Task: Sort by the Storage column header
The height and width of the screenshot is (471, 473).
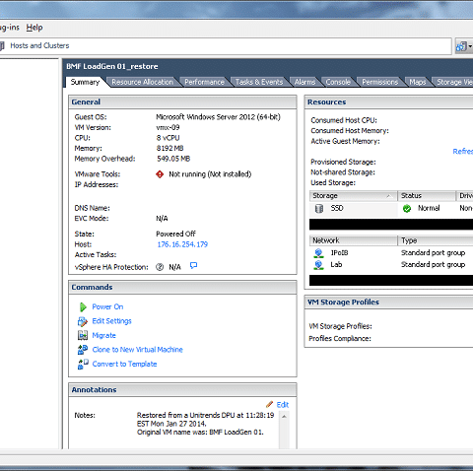Action: [x=353, y=196]
